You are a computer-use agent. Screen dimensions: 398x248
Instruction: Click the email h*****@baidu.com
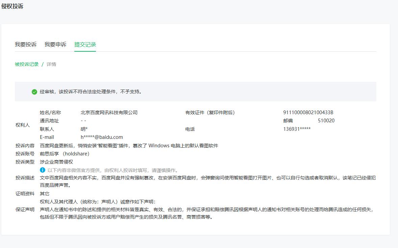102,137
